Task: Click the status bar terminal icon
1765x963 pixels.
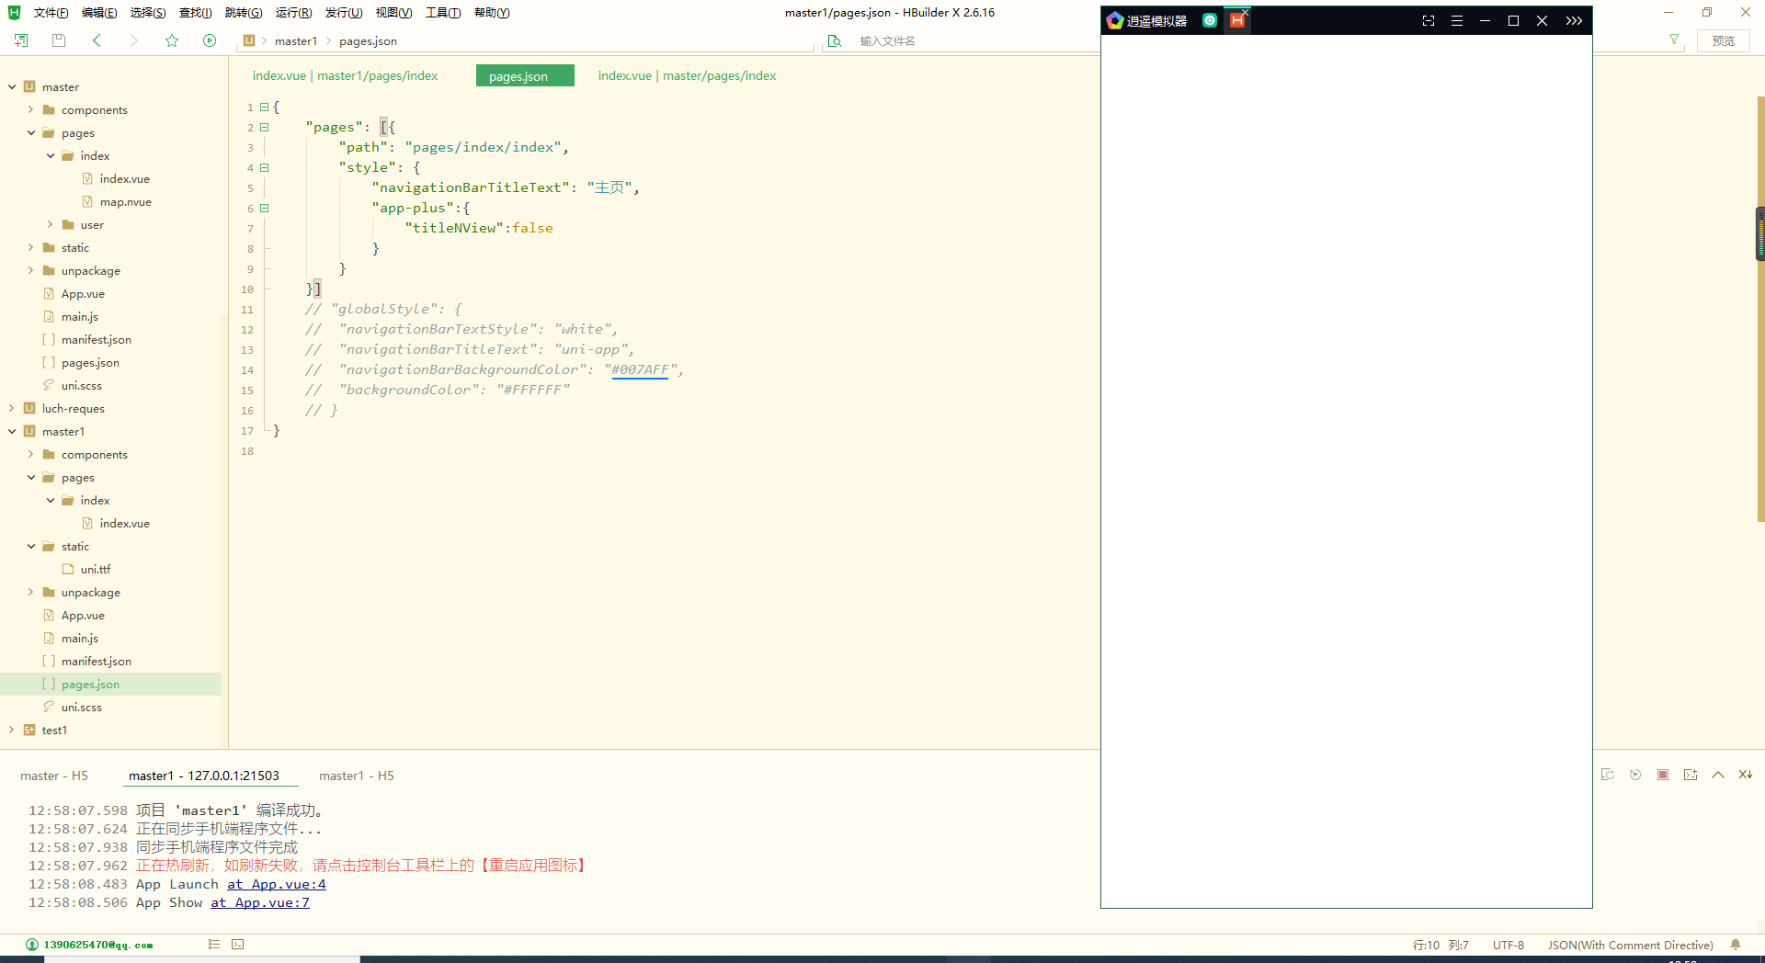Action: 238,944
